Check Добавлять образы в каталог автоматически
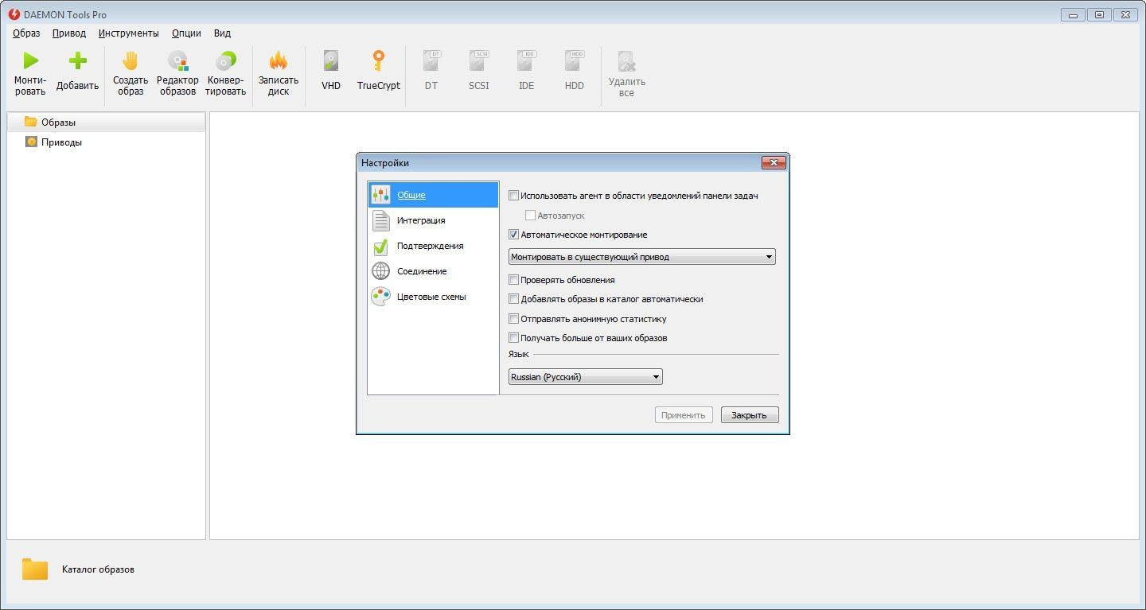 pos(513,299)
